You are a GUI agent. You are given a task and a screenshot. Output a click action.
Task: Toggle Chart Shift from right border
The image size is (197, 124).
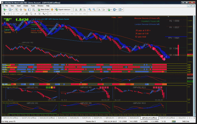[x=104, y=9]
